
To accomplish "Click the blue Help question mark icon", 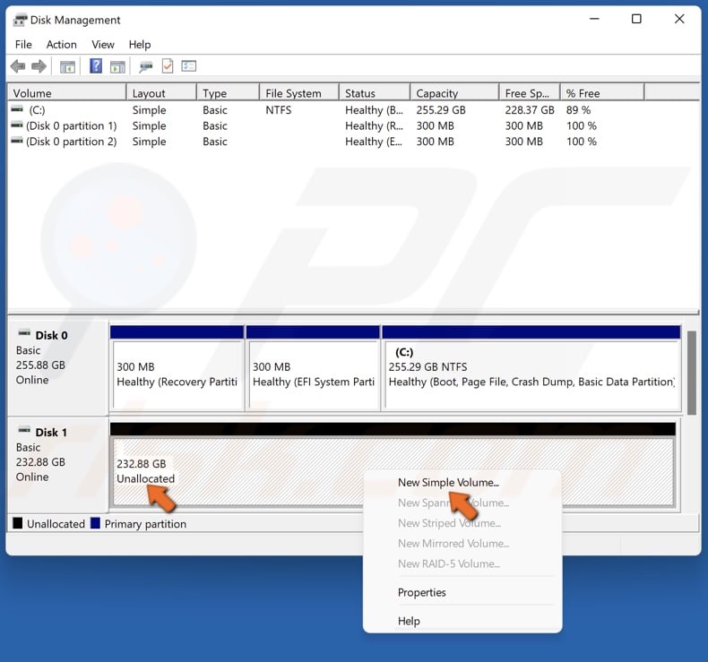I will [96, 66].
